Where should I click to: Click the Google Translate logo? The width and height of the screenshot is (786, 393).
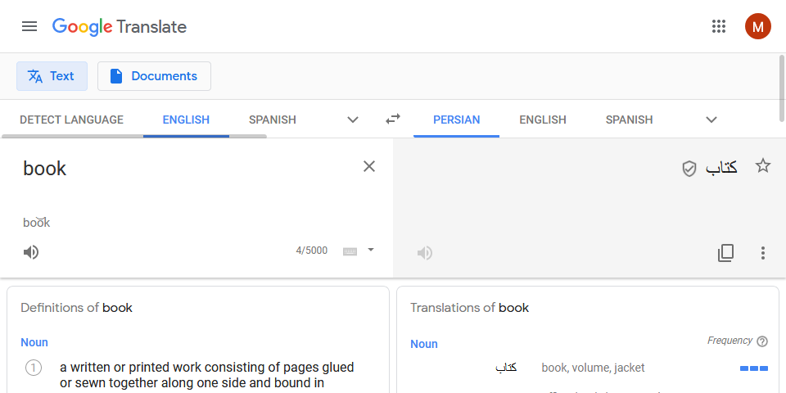(x=120, y=26)
